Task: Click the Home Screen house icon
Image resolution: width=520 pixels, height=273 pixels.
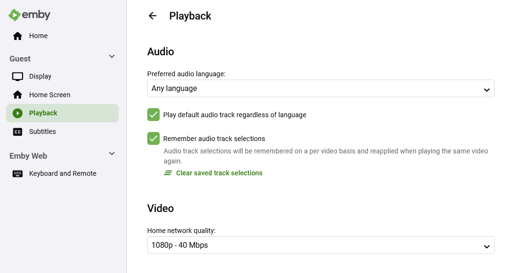Action: tap(18, 95)
